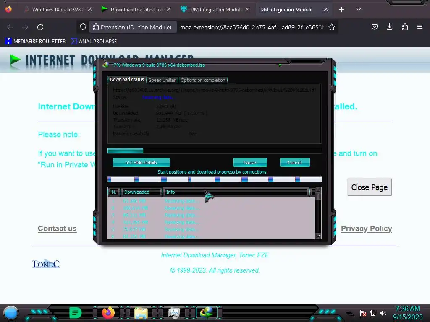This screenshot has height=322, width=430.
Task: Open File Explorer from taskbar
Action: pos(141,313)
